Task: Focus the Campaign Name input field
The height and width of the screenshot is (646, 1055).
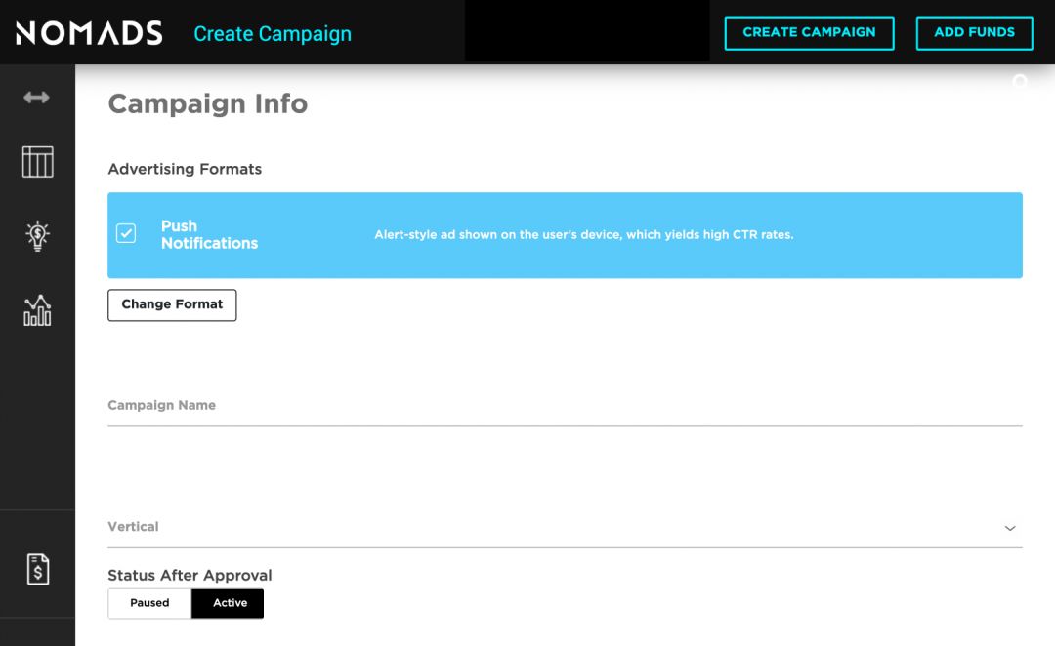Action: (565, 406)
